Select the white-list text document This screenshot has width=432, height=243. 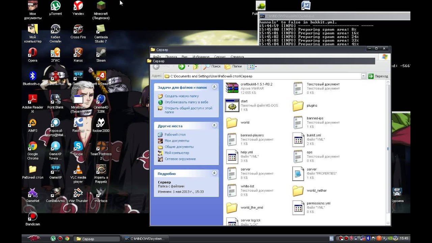point(250,190)
